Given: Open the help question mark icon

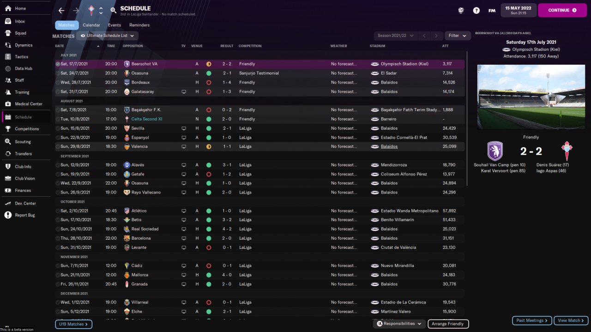Looking at the screenshot, I should pyautogui.click(x=476, y=10).
